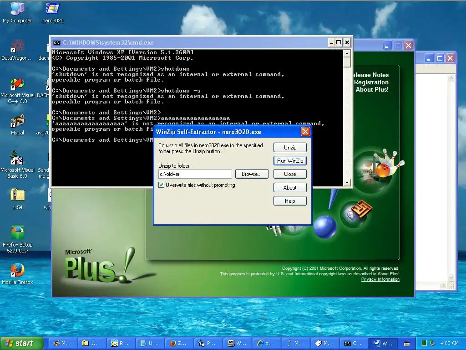Click Unzip to folder input field

(x=195, y=174)
